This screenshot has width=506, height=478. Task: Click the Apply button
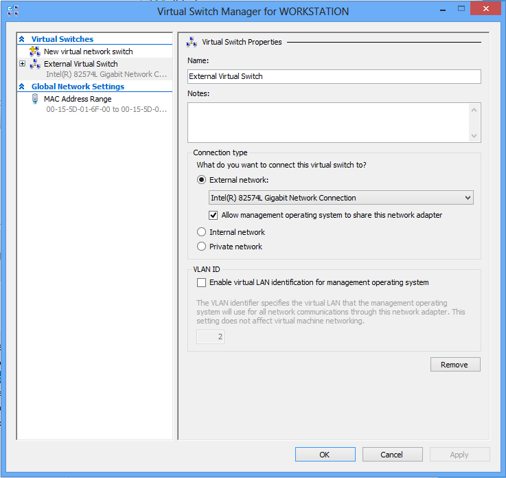click(x=459, y=455)
